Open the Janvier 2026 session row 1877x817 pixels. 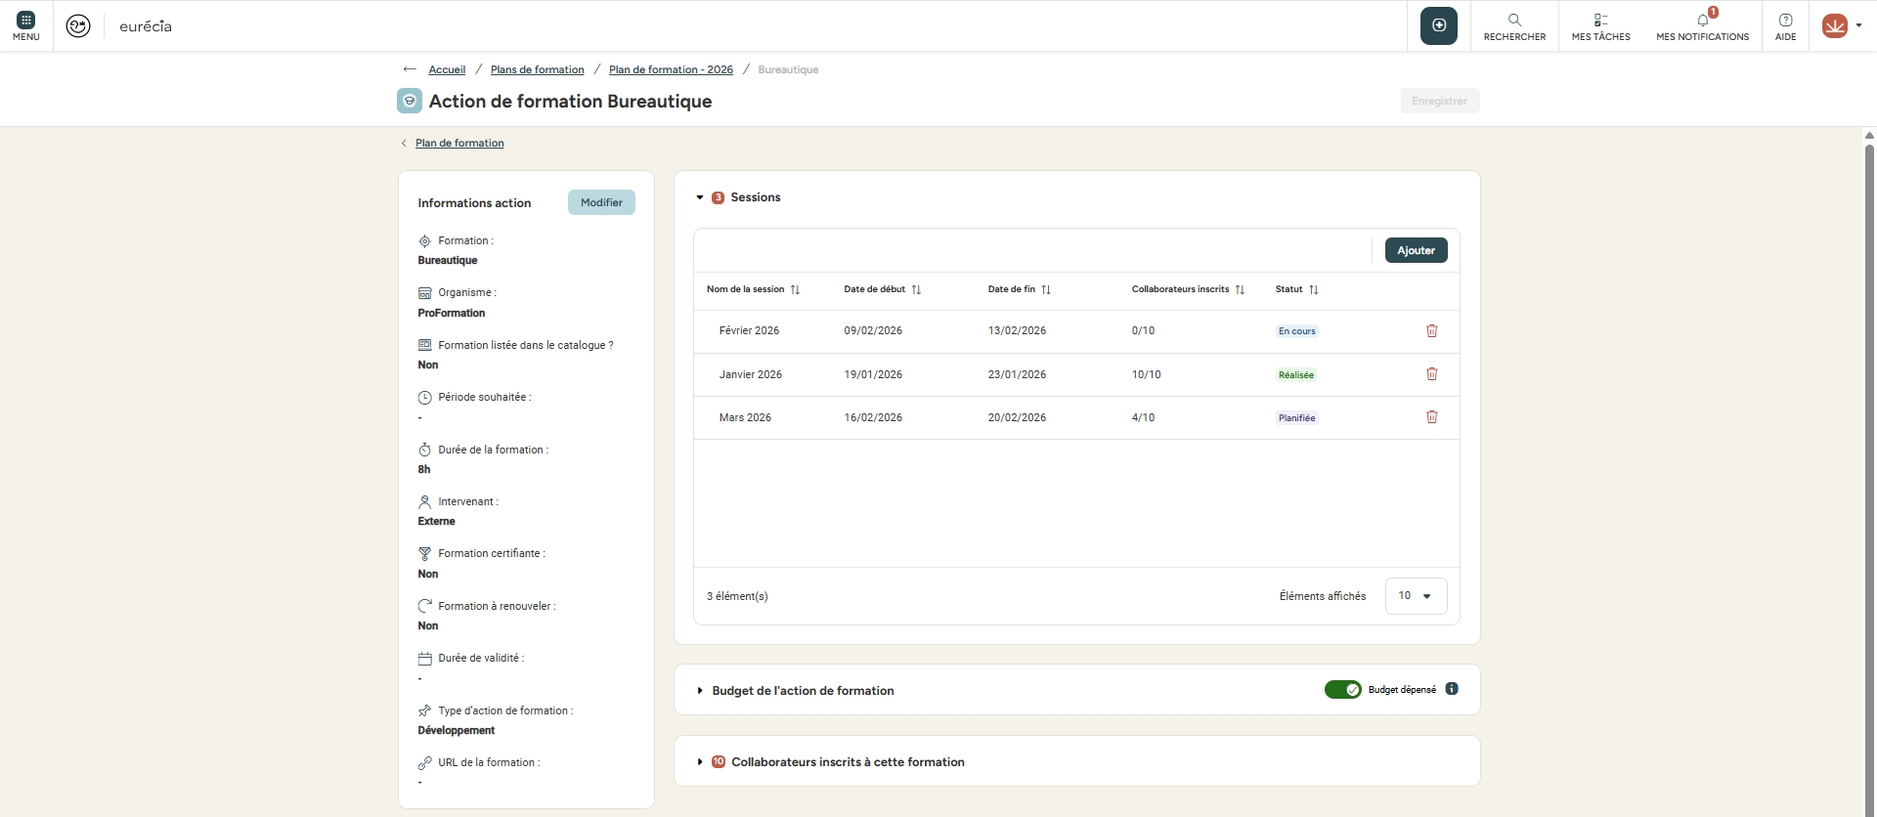point(750,374)
